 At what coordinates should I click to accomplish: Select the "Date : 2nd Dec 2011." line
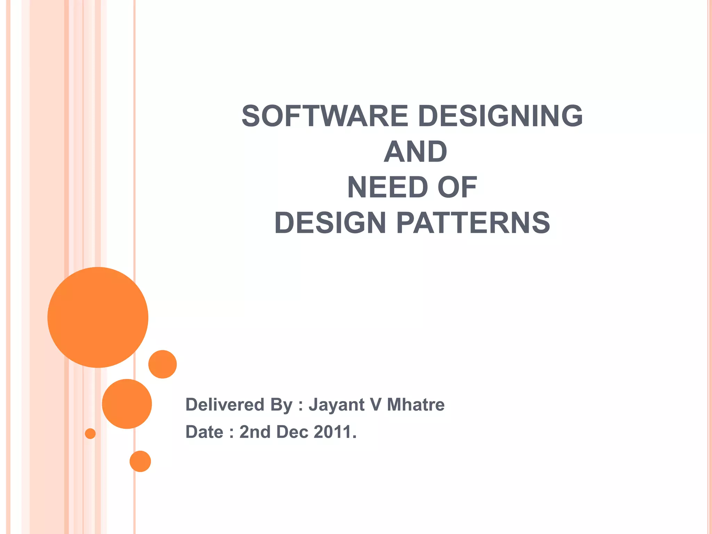coord(271,432)
